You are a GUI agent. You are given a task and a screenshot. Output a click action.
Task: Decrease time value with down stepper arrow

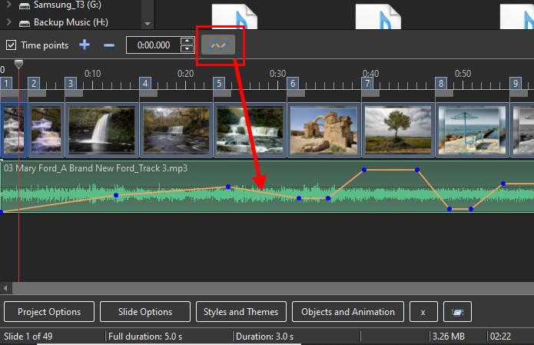pos(187,49)
